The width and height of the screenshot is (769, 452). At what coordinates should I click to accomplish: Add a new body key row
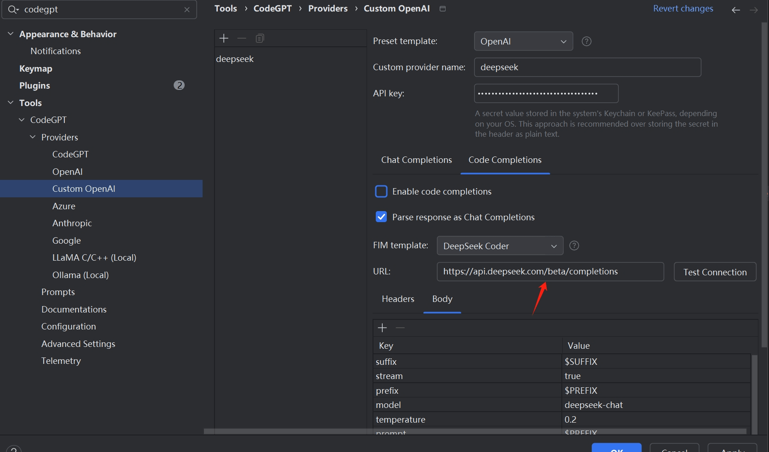tap(382, 328)
